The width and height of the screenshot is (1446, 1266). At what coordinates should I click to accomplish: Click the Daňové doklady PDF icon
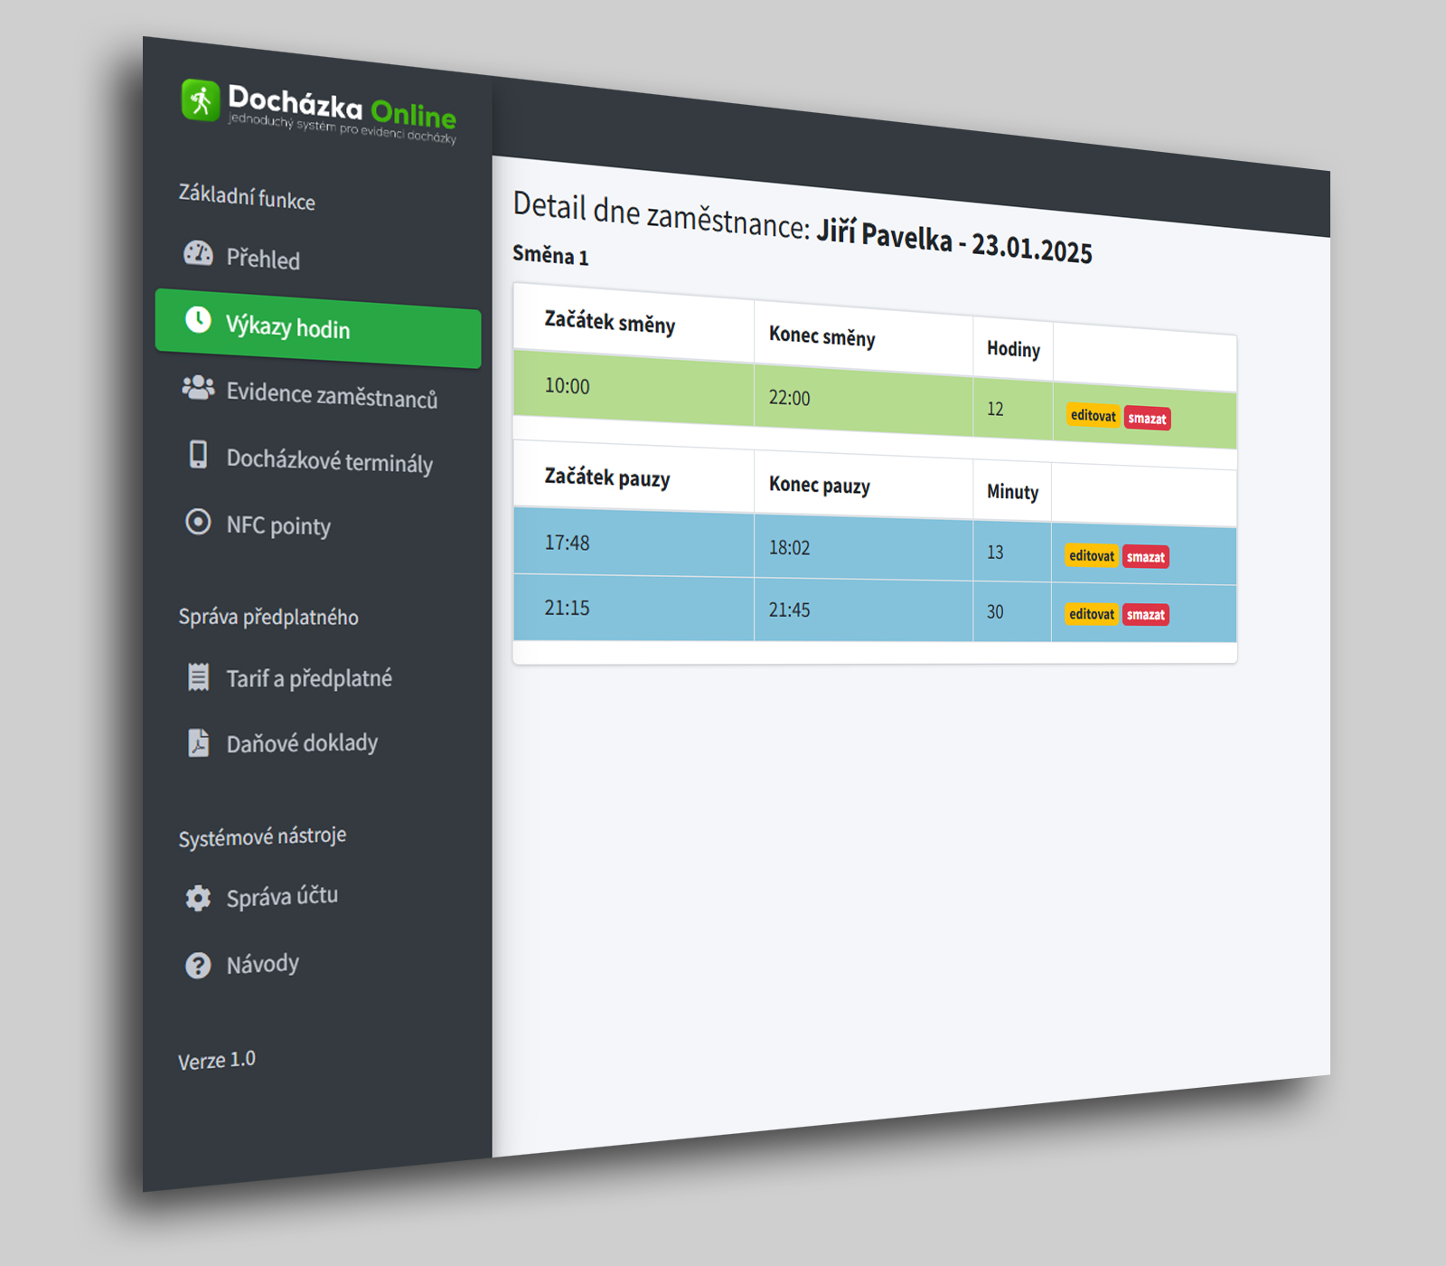(198, 742)
